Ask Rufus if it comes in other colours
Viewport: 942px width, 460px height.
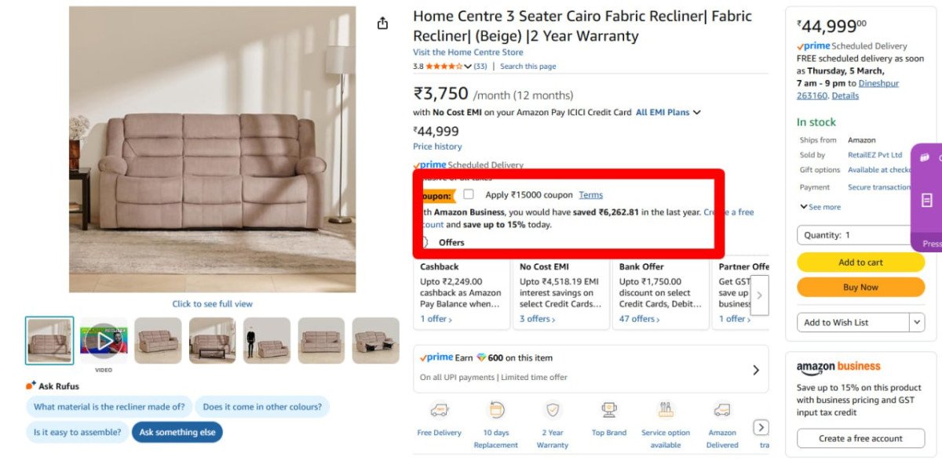tap(262, 407)
